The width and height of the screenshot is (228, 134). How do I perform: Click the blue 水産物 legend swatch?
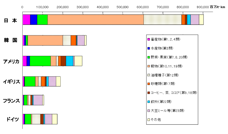click(149, 48)
